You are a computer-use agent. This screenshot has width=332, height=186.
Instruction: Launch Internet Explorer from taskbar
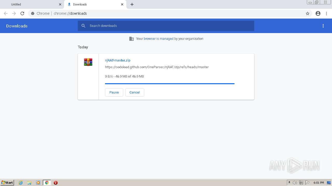tap(21, 183)
